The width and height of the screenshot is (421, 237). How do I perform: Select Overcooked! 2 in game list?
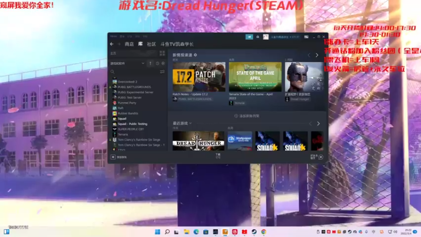127,82
